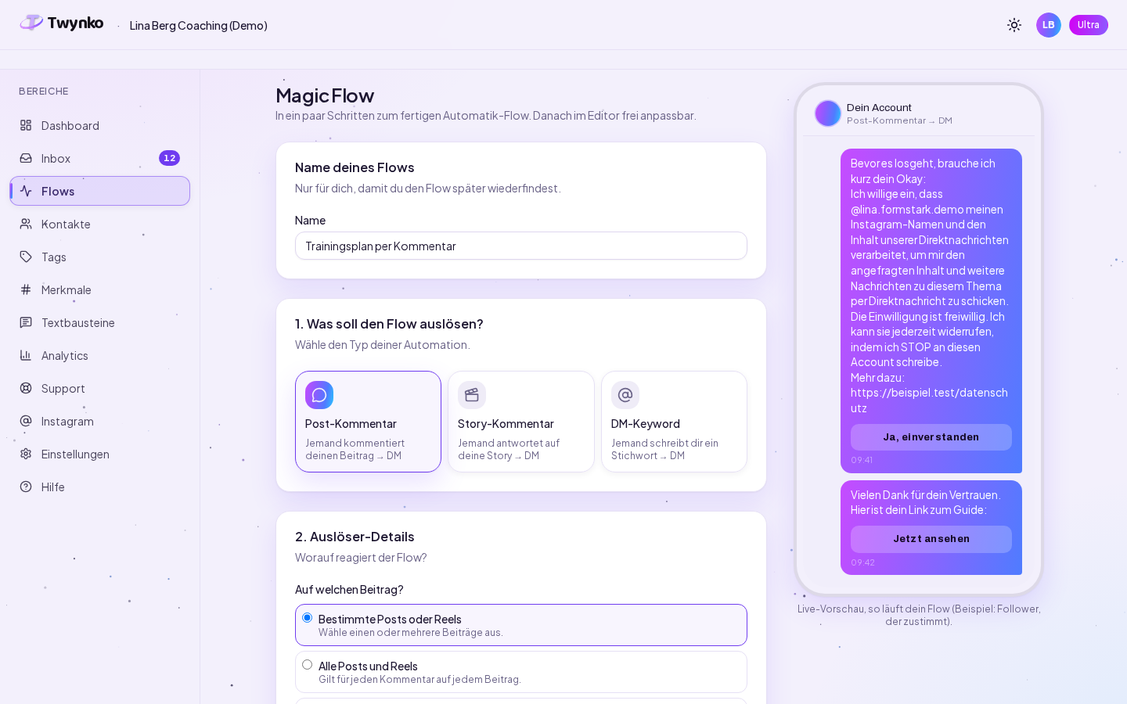Click the Magic Flow page heading
Viewport: 1127px width, 704px height.
tap(325, 95)
